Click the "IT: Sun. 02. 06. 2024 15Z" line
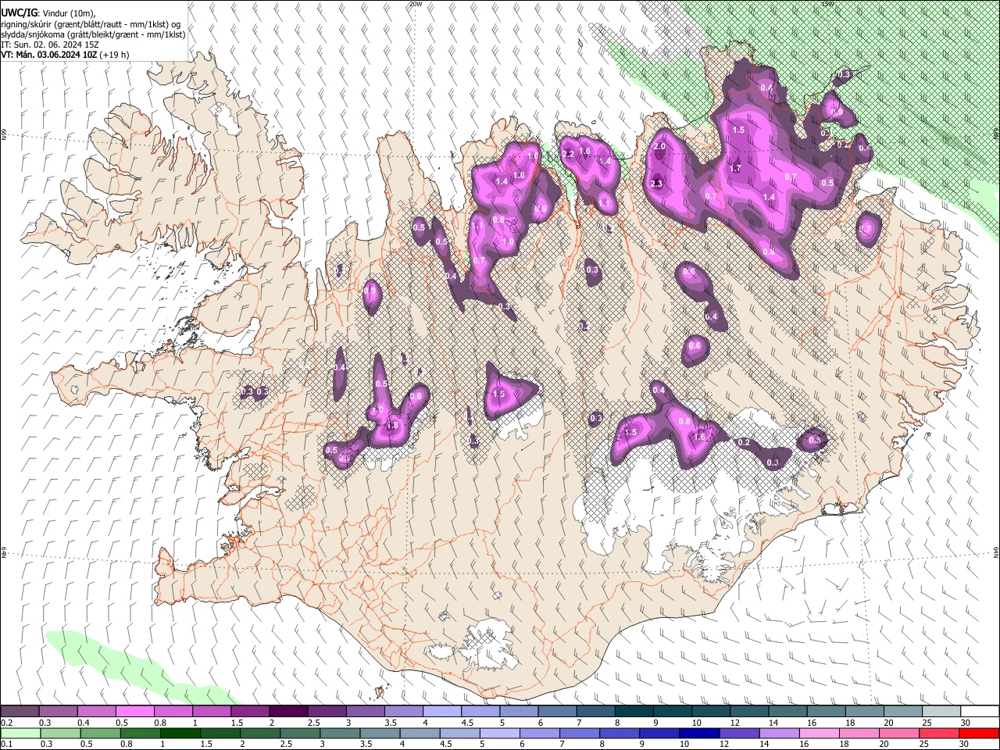 pyautogui.click(x=49, y=45)
